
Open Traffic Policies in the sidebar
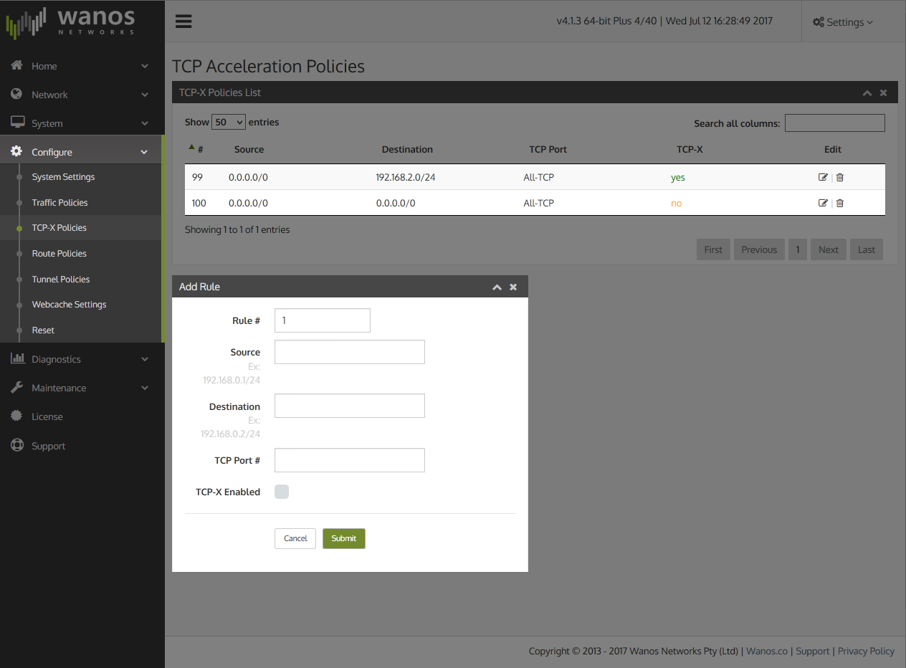pyautogui.click(x=59, y=203)
